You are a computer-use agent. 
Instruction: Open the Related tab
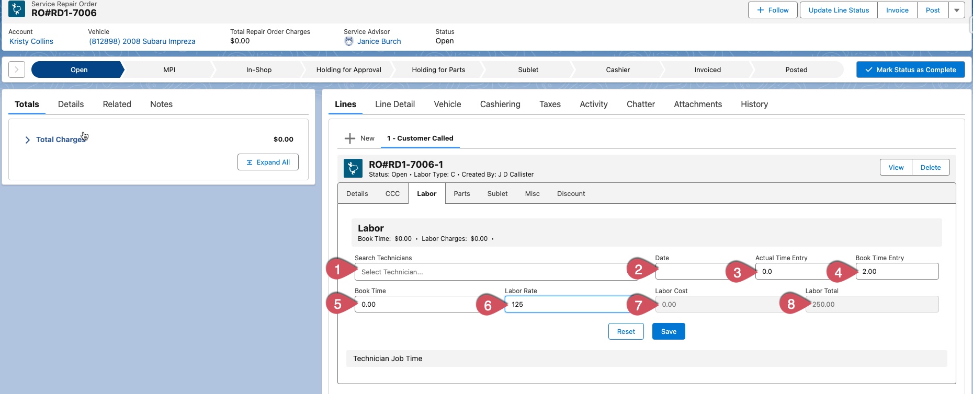tap(117, 104)
